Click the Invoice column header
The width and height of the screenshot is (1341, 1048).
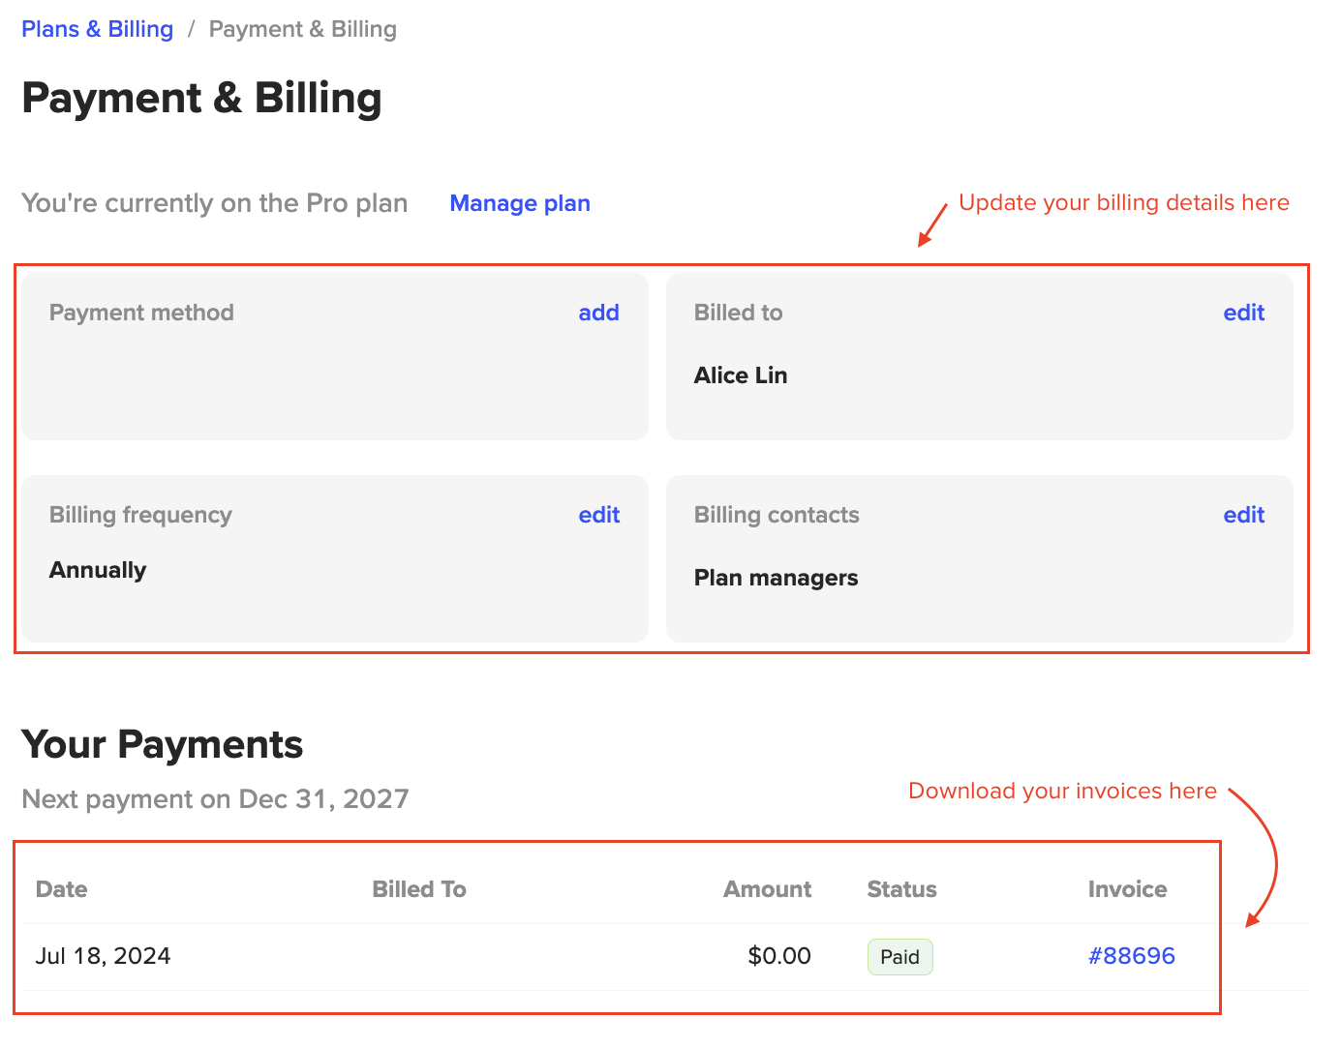(1127, 889)
